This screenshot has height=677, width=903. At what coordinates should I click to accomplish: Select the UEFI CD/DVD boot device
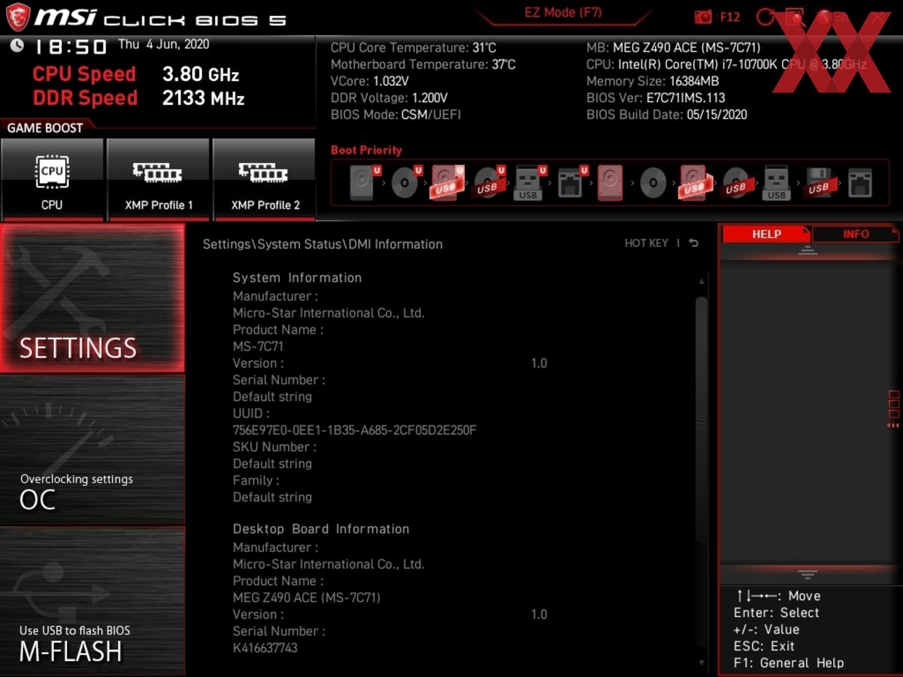(406, 182)
